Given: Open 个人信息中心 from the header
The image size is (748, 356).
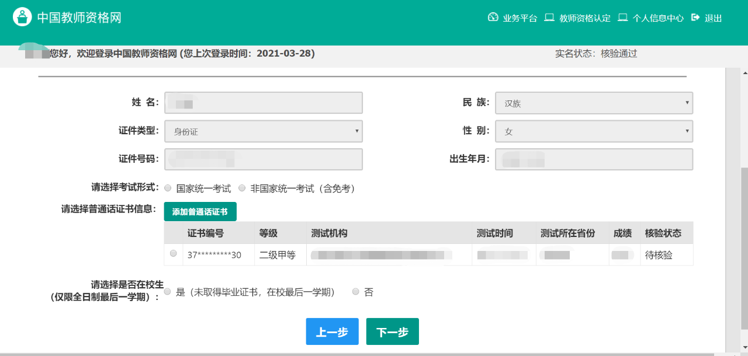Looking at the screenshot, I should 658,18.
